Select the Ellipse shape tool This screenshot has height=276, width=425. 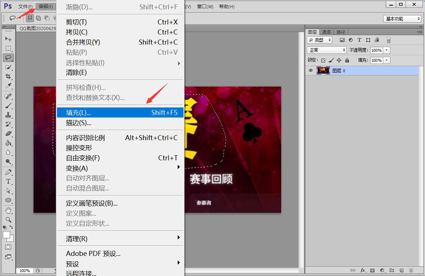tap(8, 200)
